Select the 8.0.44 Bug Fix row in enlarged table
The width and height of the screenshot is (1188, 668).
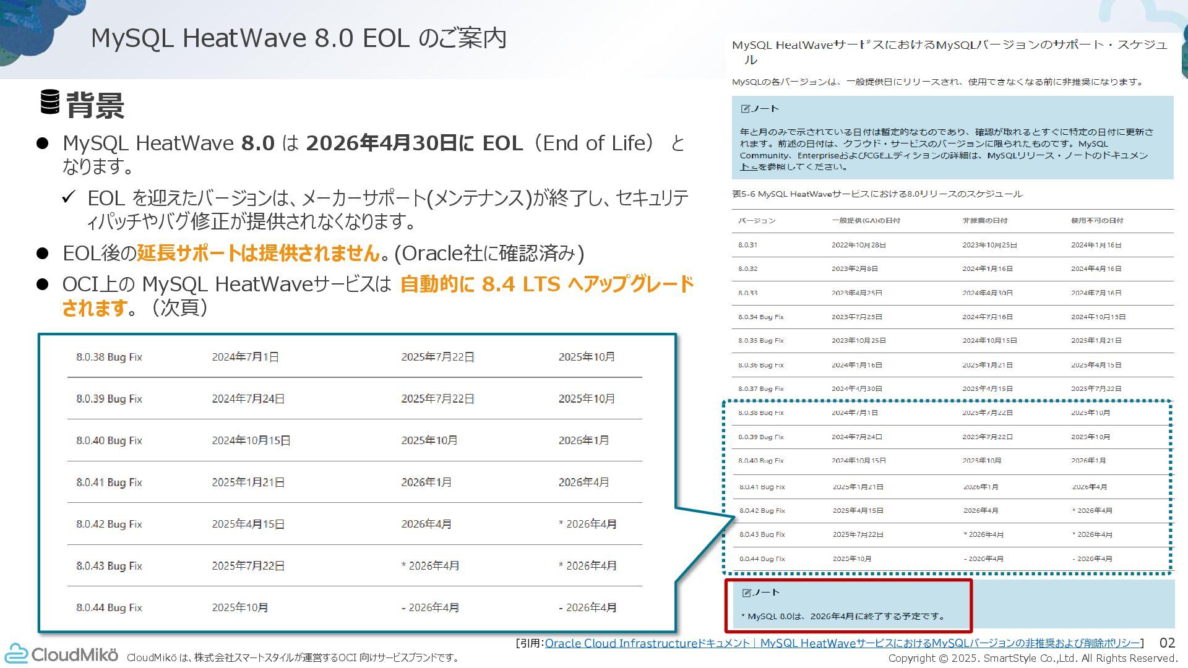[109, 607]
